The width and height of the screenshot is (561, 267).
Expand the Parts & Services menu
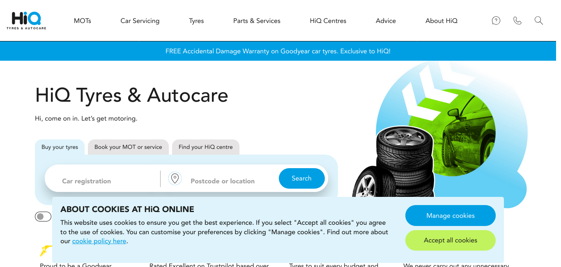257,21
